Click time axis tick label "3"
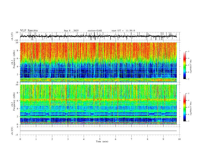Image resolution: width=202 pixels, height=156 pixels. 68,139
